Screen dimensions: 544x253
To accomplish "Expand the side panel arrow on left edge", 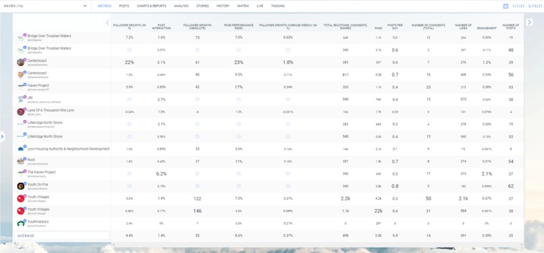I will 2,136.
